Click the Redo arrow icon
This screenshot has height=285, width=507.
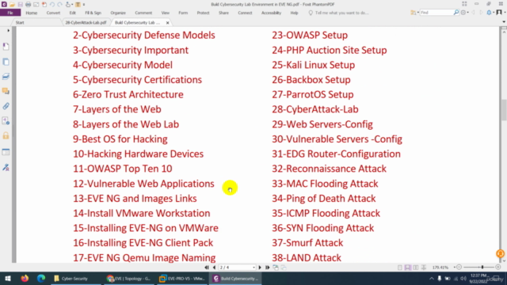click(x=60, y=5)
